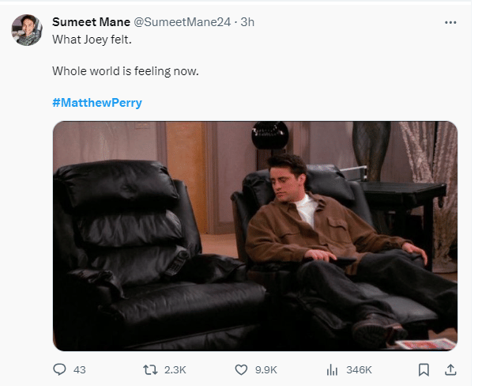Viewport: 482px width, 386px height.
Task: Click the 43 replies count
Action: coord(79,369)
